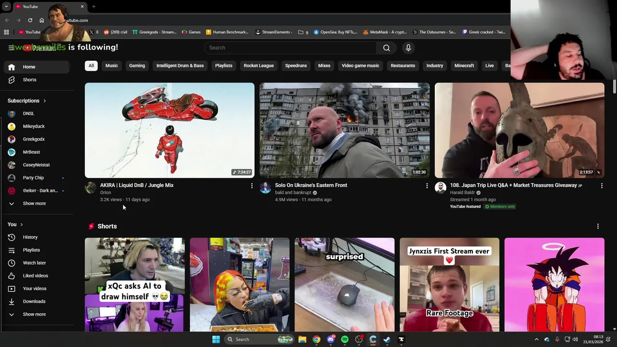617x347 pixels.
Task: Open AKIRA Liquid DnB Jungle Mix title
Action: [137, 185]
